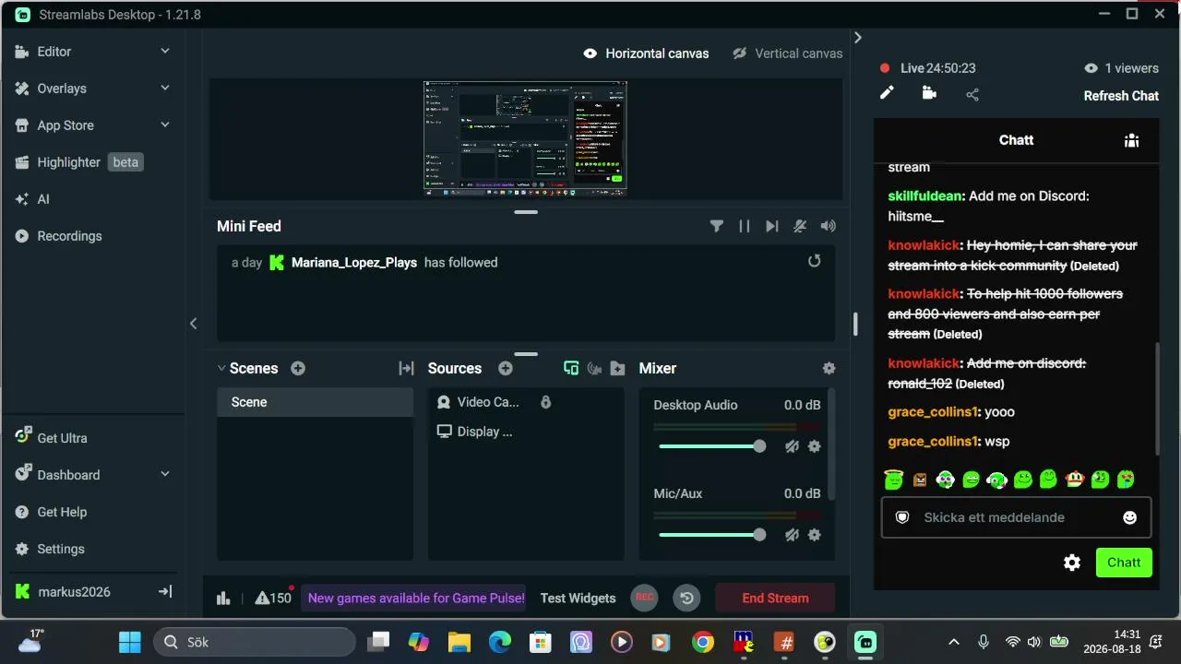This screenshot has width=1181, height=664.
Task: Open File Explorer from taskbar
Action: (459, 642)
